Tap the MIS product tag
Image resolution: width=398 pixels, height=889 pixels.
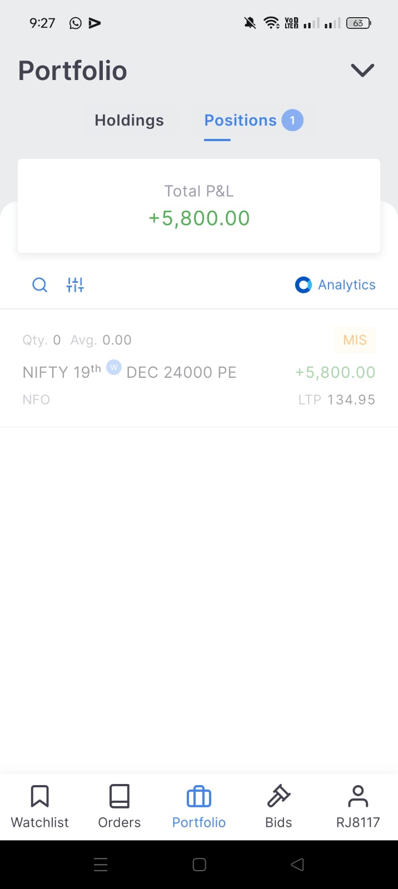[x=355, y=340]
